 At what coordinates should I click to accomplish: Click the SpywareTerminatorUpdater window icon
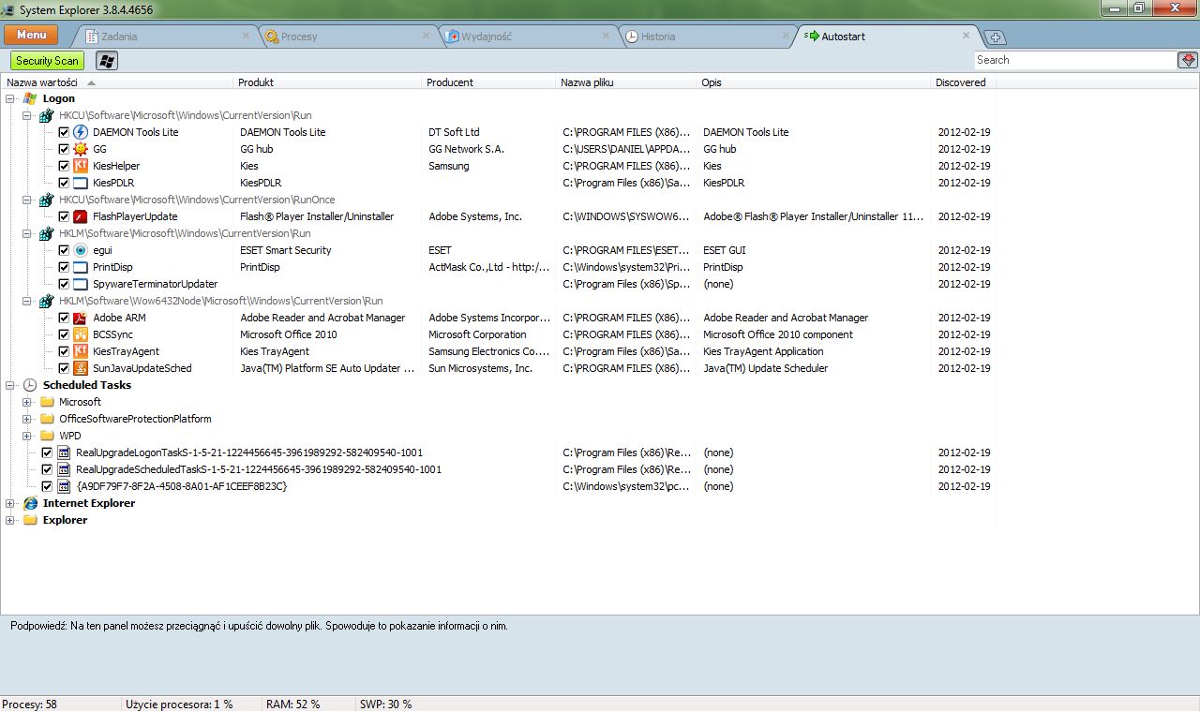[x=80, y=284]
